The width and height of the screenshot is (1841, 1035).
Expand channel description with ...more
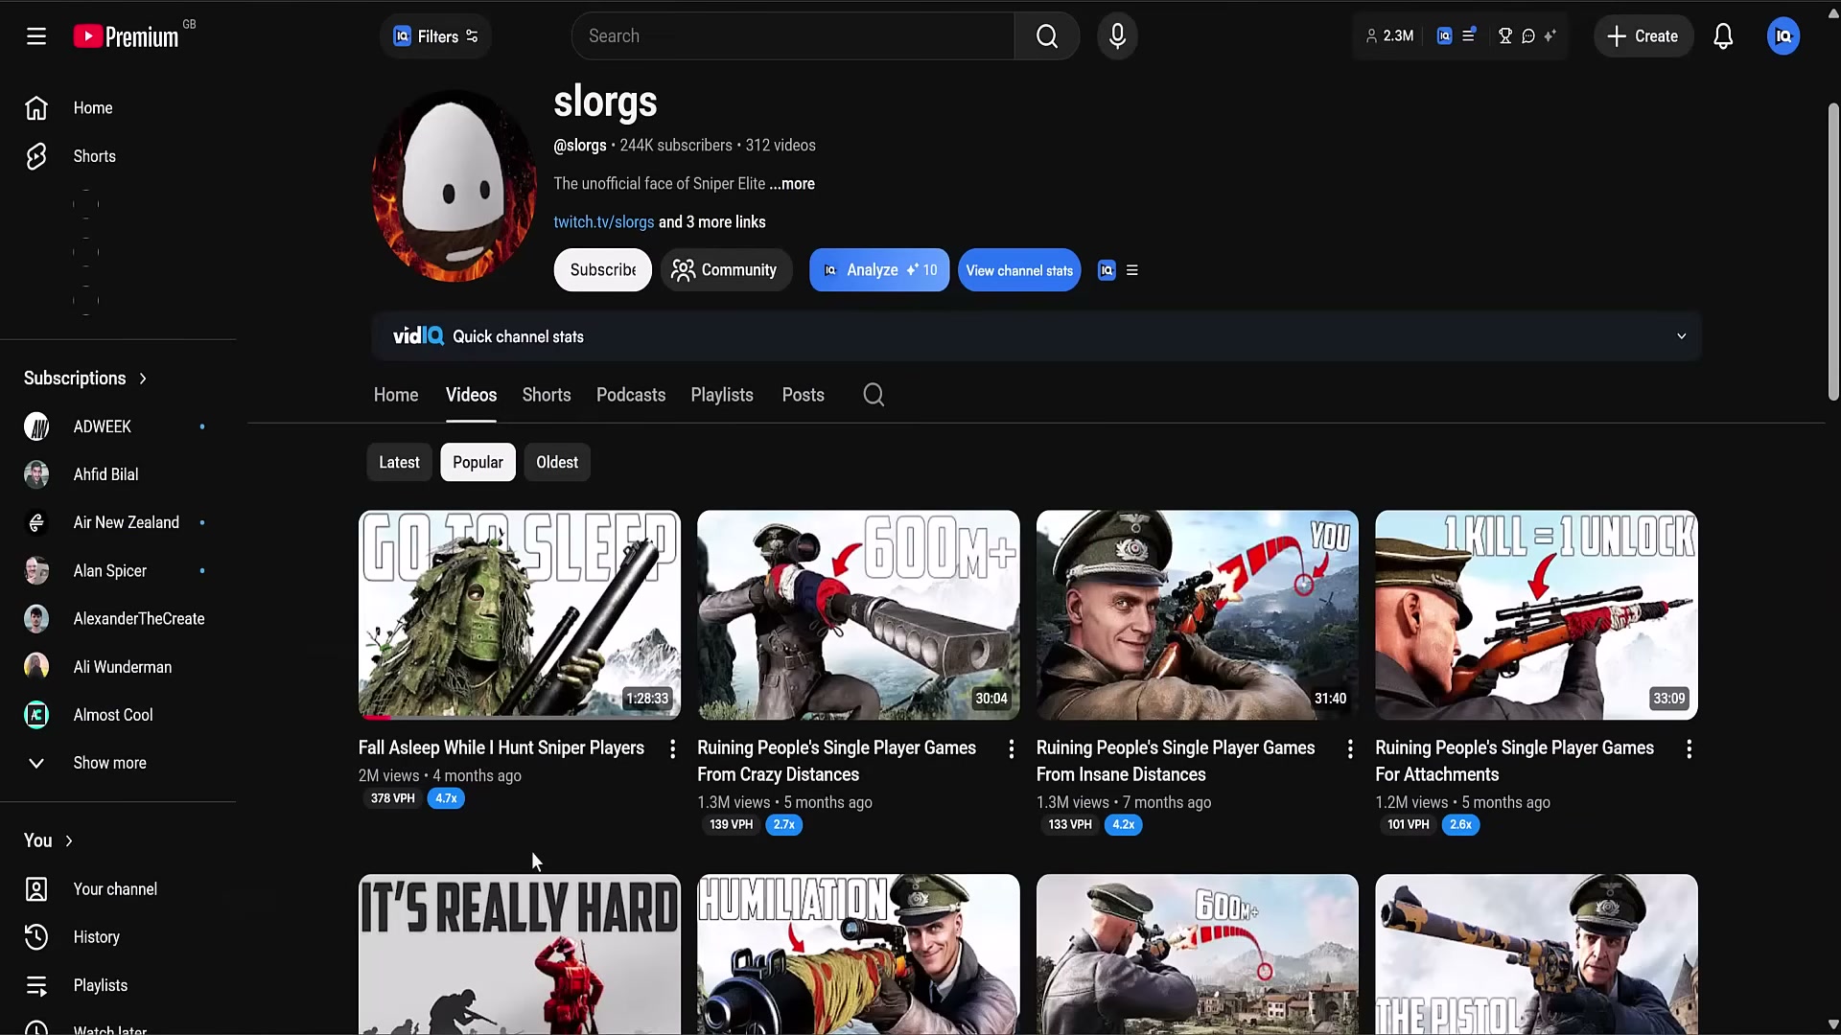[x=792, y=184]
